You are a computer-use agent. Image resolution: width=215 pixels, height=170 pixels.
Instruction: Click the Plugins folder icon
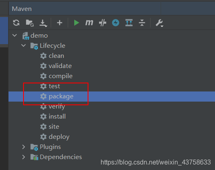tap(34, 147)
